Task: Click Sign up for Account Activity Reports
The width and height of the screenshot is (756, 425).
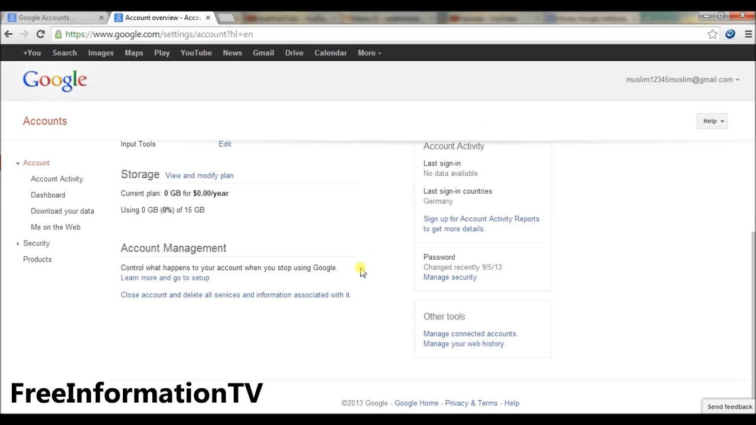Action: click(481, 224)
